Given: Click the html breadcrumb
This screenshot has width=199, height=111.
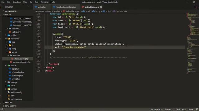Looking at the screenshot, I should [88, 11].
